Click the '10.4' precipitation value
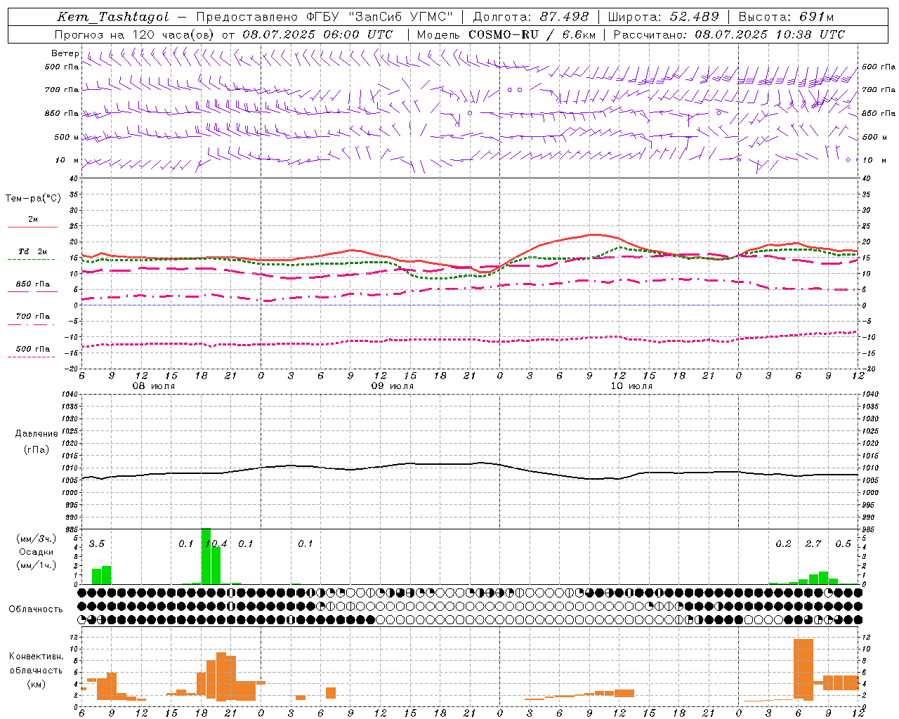899x719 pixels. point(216,544)
